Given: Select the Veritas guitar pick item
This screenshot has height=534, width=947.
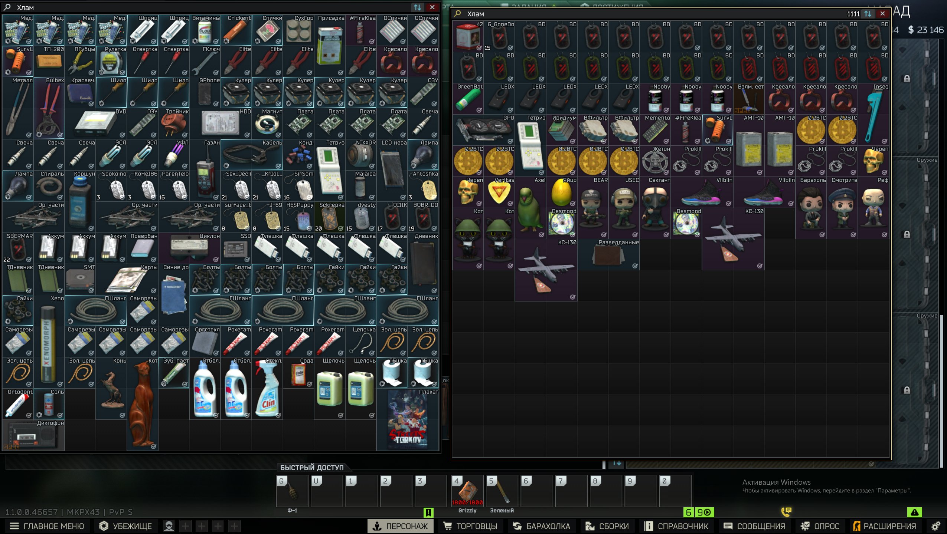Looking at the screenshot, I should 499,192.
